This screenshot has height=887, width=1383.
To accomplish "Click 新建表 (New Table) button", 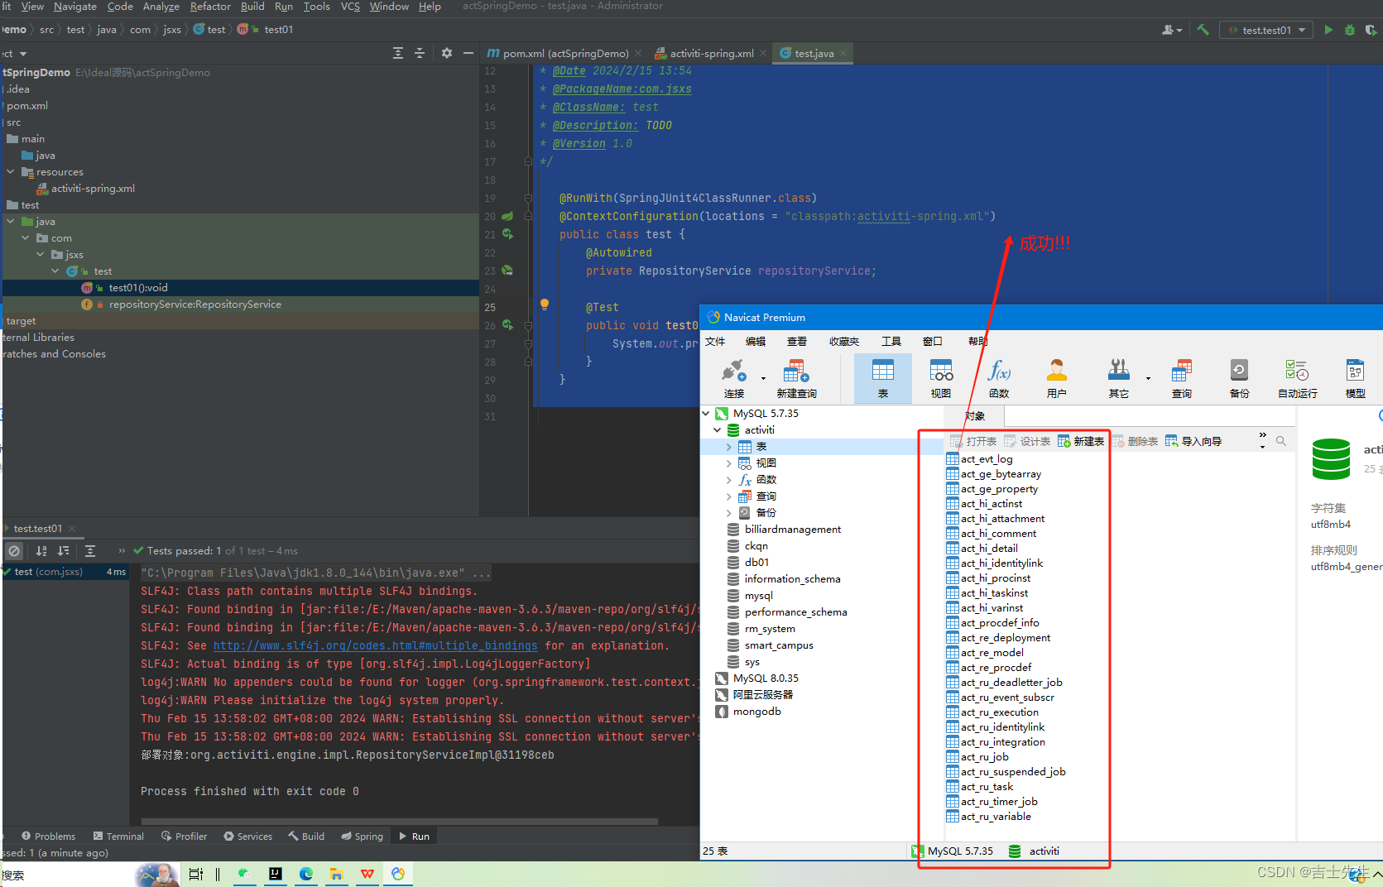I will point(1080,441).
